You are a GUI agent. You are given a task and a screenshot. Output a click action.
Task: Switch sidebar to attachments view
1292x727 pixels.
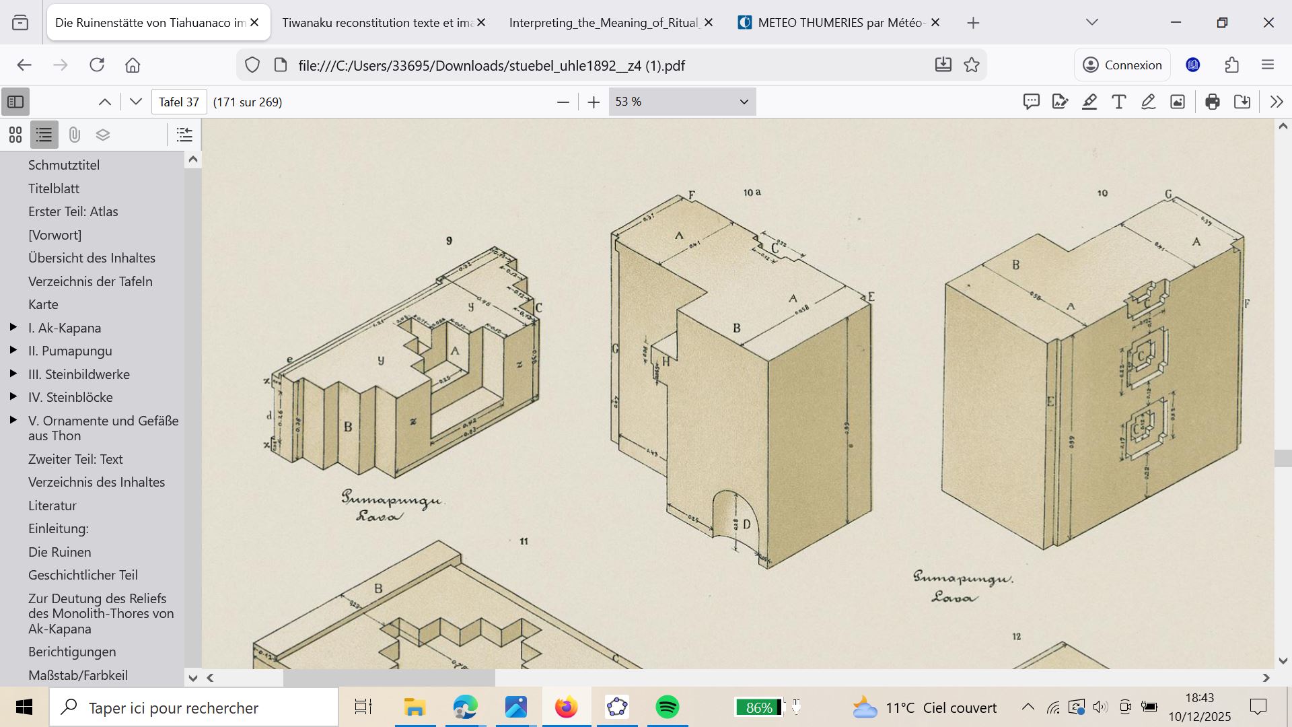[74, 135]
